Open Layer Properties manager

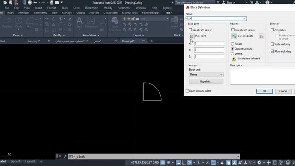point(115,24)
